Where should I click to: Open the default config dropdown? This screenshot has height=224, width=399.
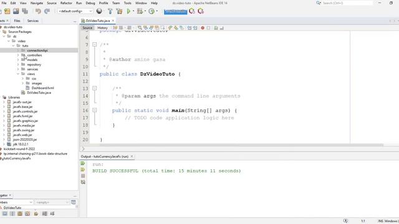click(75, 11)
